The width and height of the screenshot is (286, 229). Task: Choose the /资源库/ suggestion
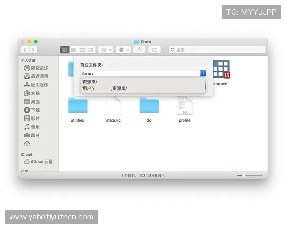click(x=143, y=82)
